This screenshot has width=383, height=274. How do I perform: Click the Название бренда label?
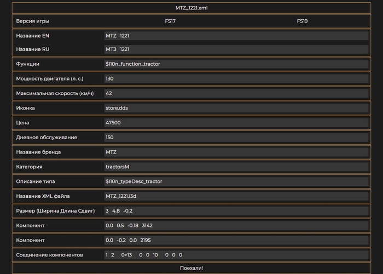coord(38,152)
